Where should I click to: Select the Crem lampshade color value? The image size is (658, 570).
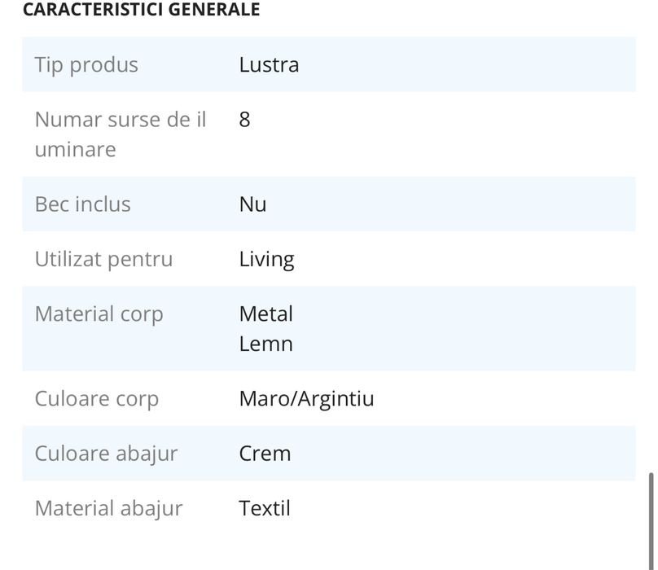pos(265,454)
